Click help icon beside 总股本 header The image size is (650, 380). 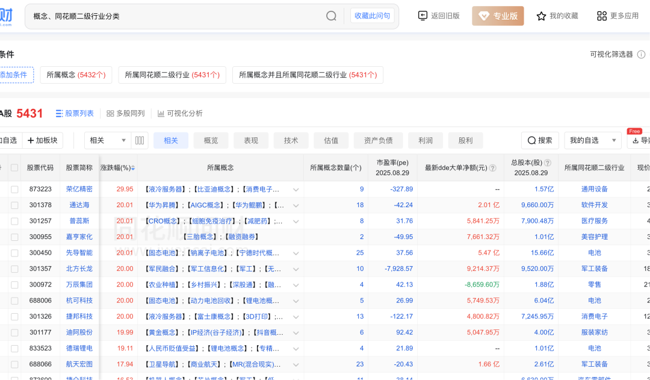point(548,163)
